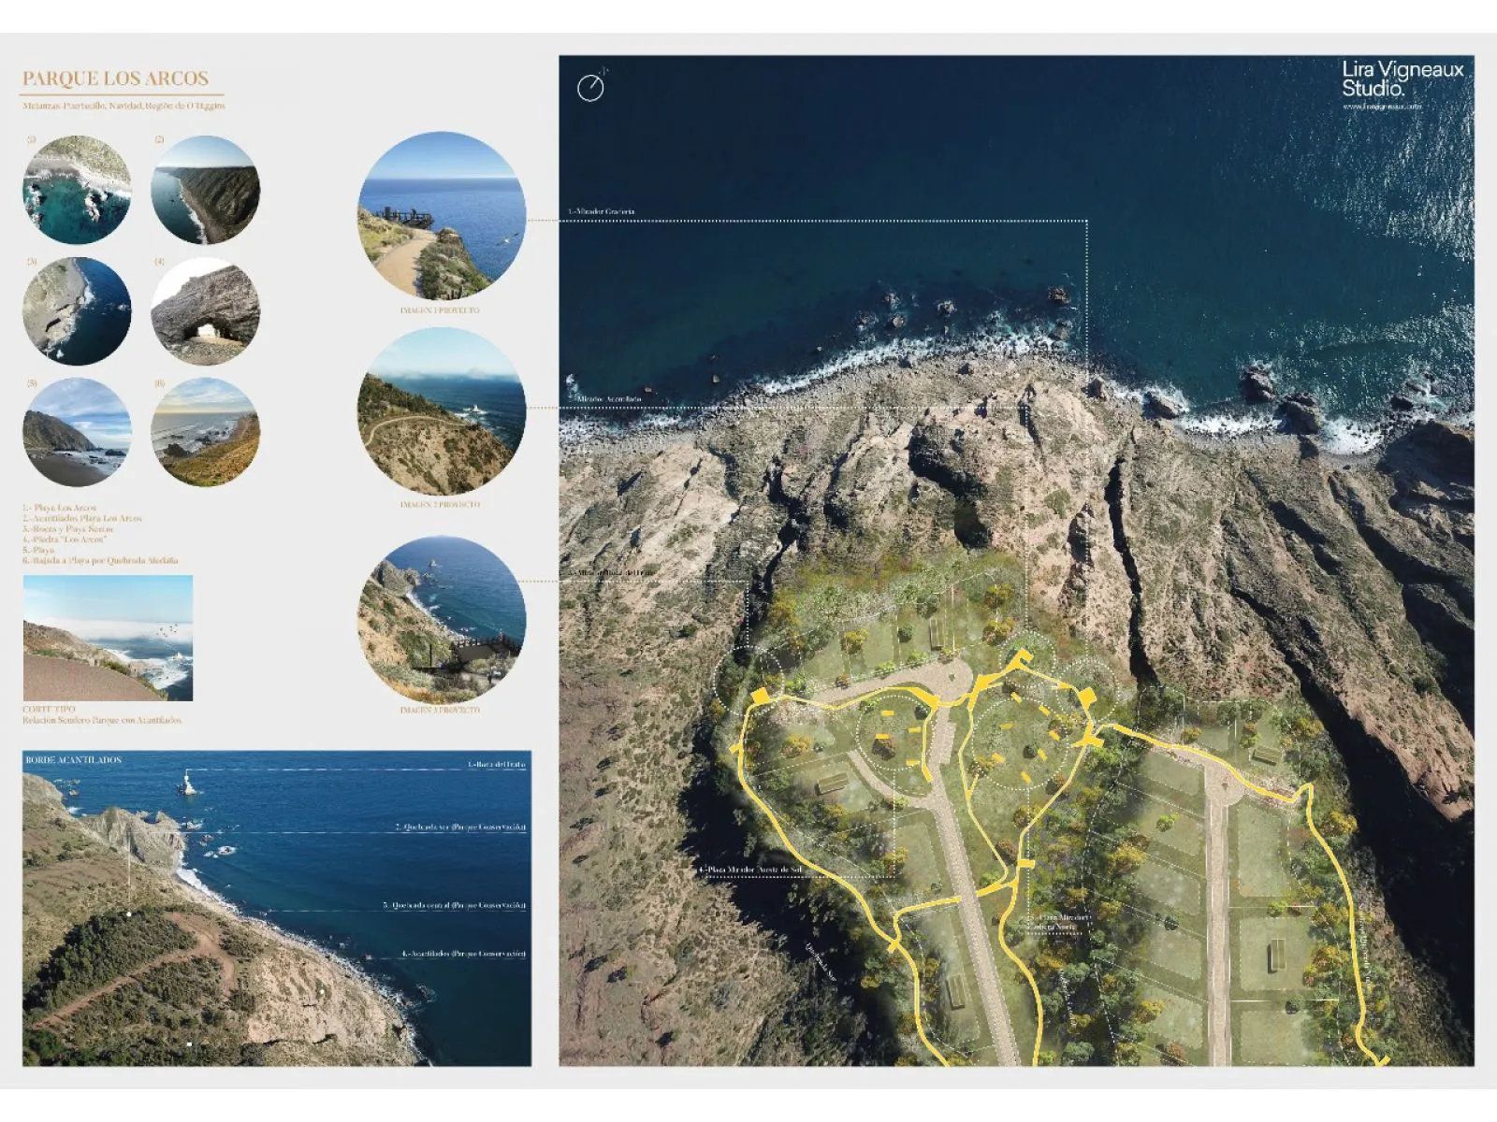
Task: Click the north compass icon on the map
Action: click(590, 87)
